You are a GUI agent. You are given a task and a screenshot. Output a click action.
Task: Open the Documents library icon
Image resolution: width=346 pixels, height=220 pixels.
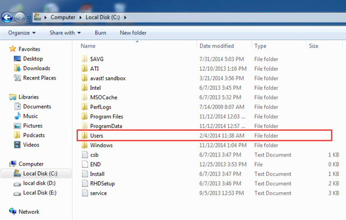pyautogui.click(x=17, y=106)
